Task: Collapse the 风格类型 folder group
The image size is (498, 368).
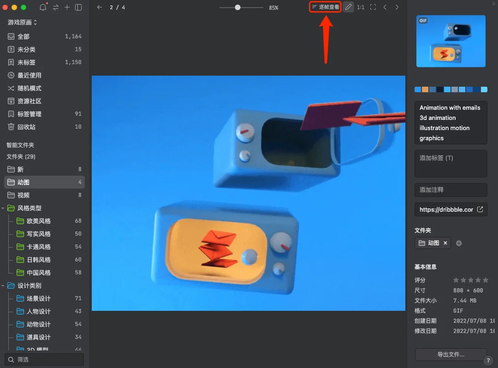Action: (3, 208)
